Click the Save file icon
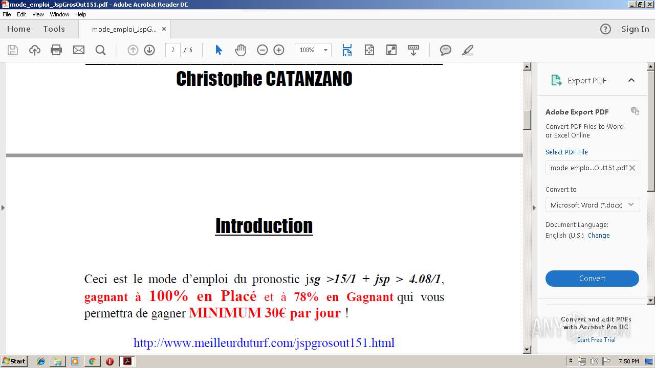The image size is (655, 368). pos(13,50)
